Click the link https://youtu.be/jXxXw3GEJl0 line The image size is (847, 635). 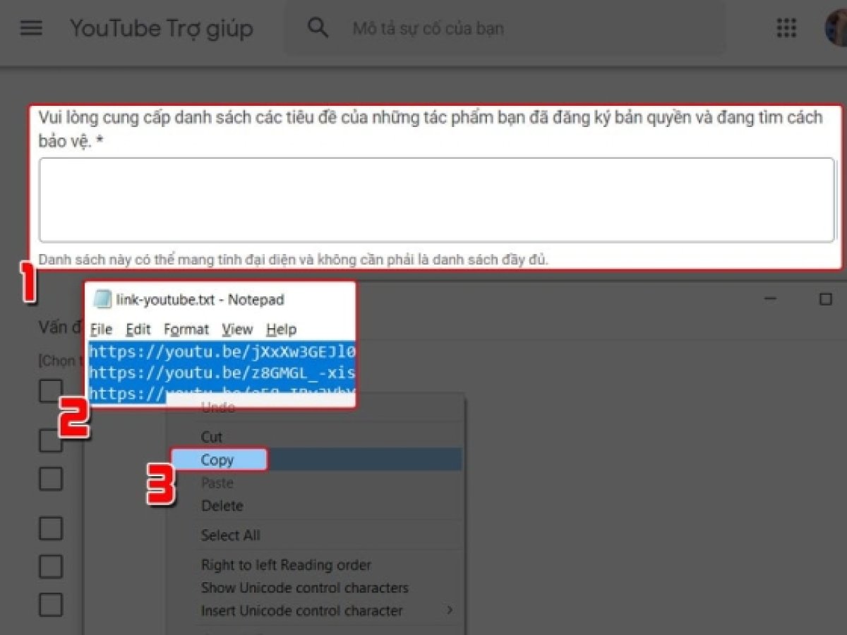(222, 351)
